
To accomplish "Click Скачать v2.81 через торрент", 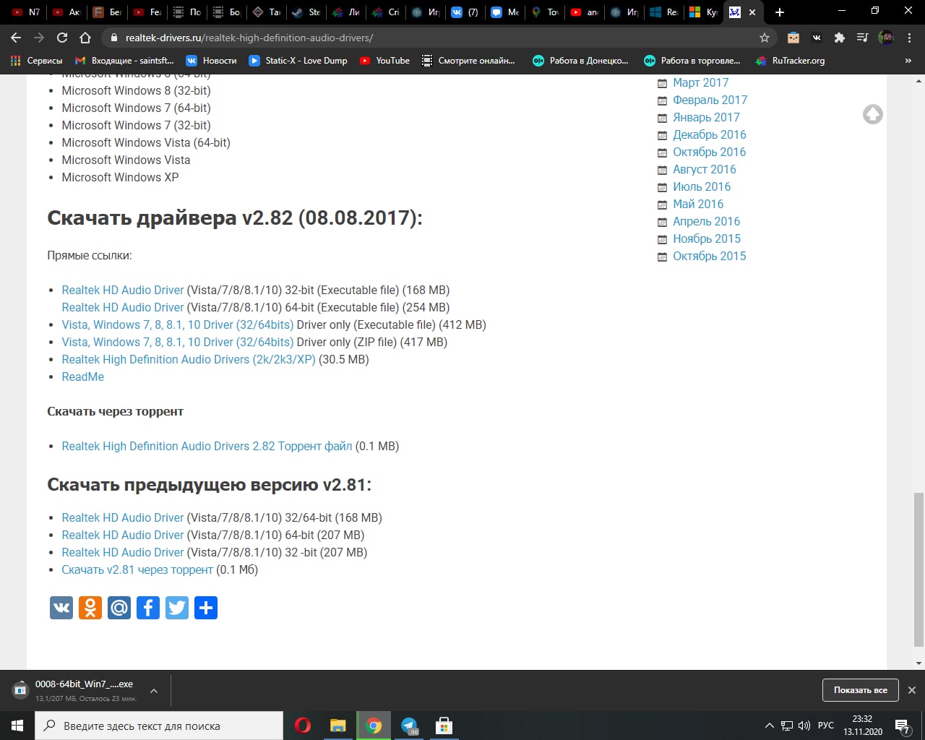I will tap(137, 569).
